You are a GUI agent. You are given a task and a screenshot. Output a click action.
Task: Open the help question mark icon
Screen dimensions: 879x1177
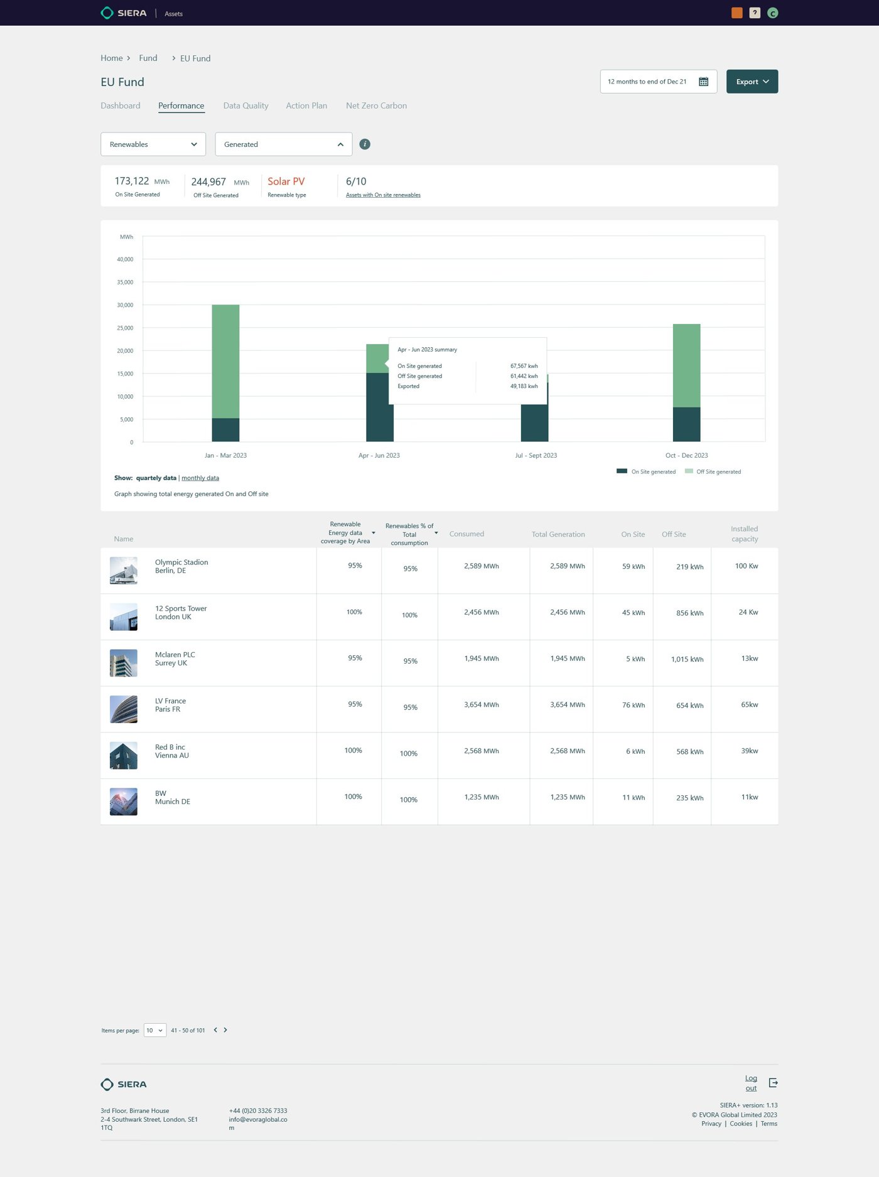click(755, 13)
